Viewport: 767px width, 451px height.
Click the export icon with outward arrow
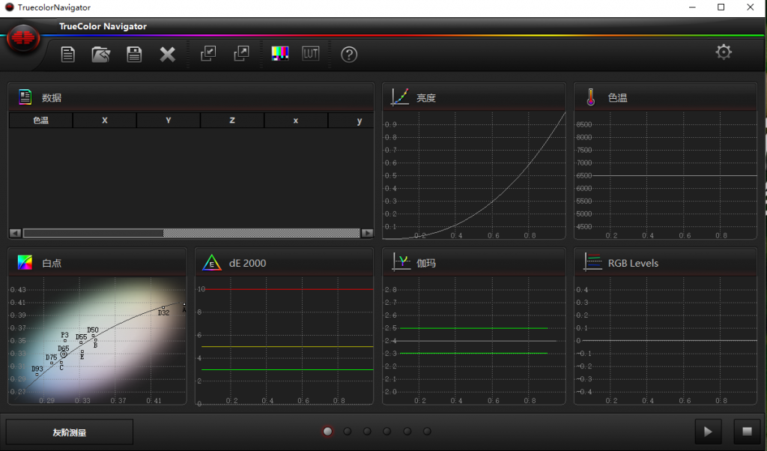(x=241, y=53)
